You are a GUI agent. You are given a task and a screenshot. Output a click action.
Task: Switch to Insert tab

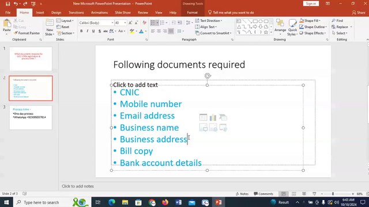pyautogui.click(x=40, y=13)
